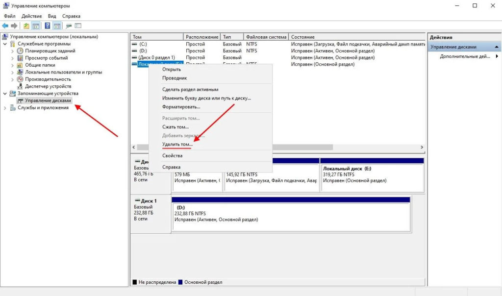Expand the Общие папки node
The image size is (502, 296).
click(12, 65)
